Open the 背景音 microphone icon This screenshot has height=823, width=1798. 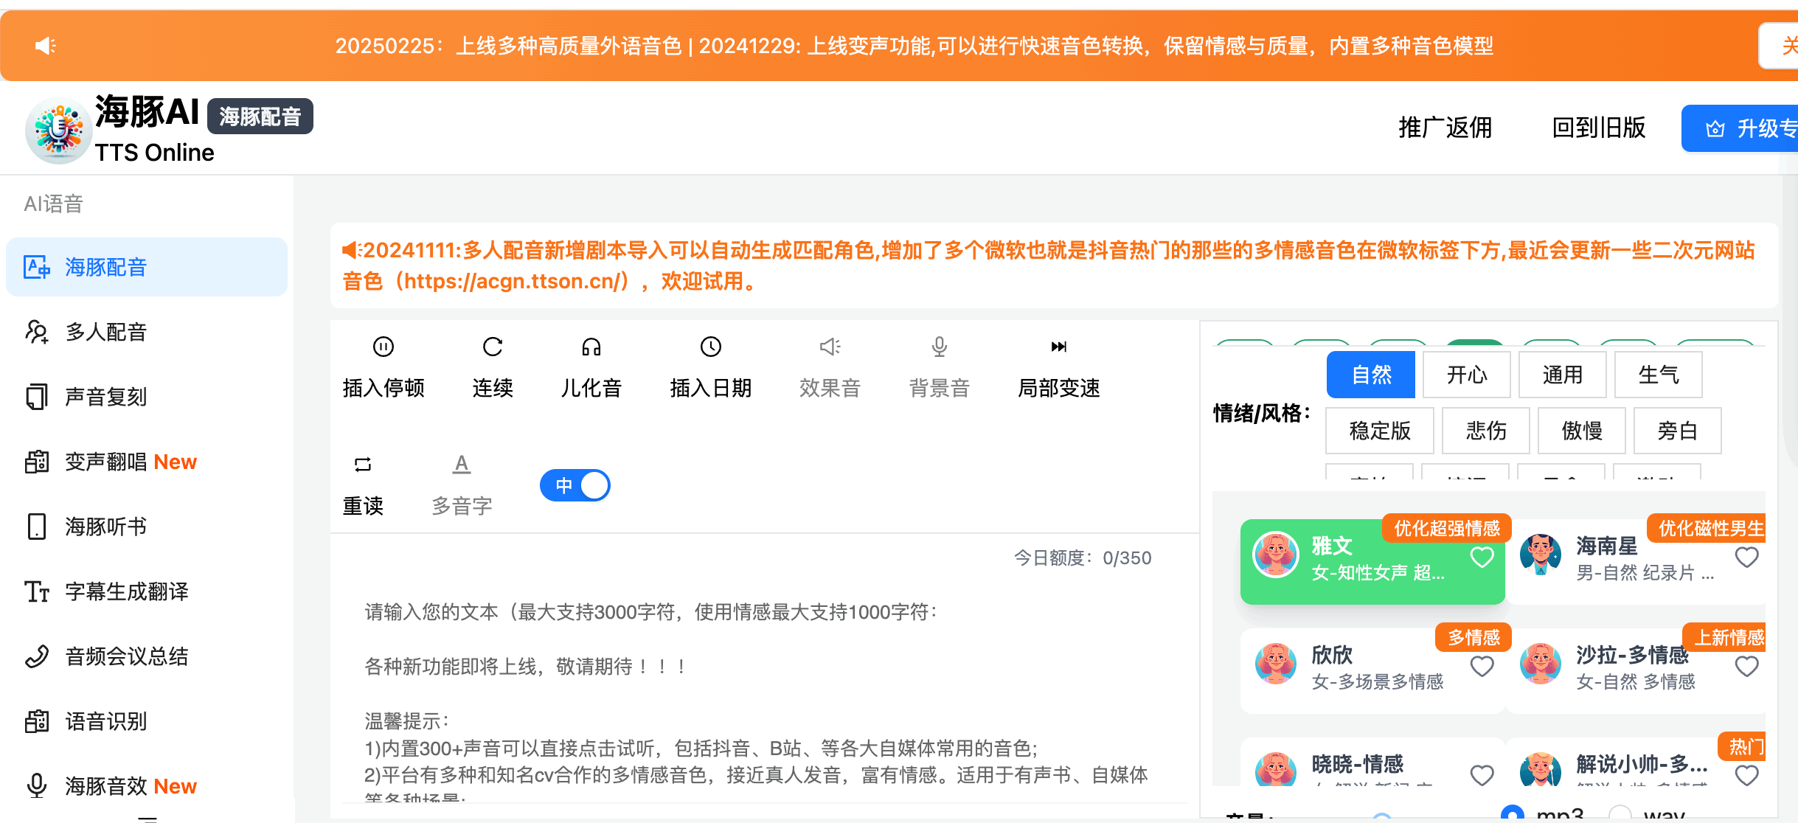click(939, 366)
